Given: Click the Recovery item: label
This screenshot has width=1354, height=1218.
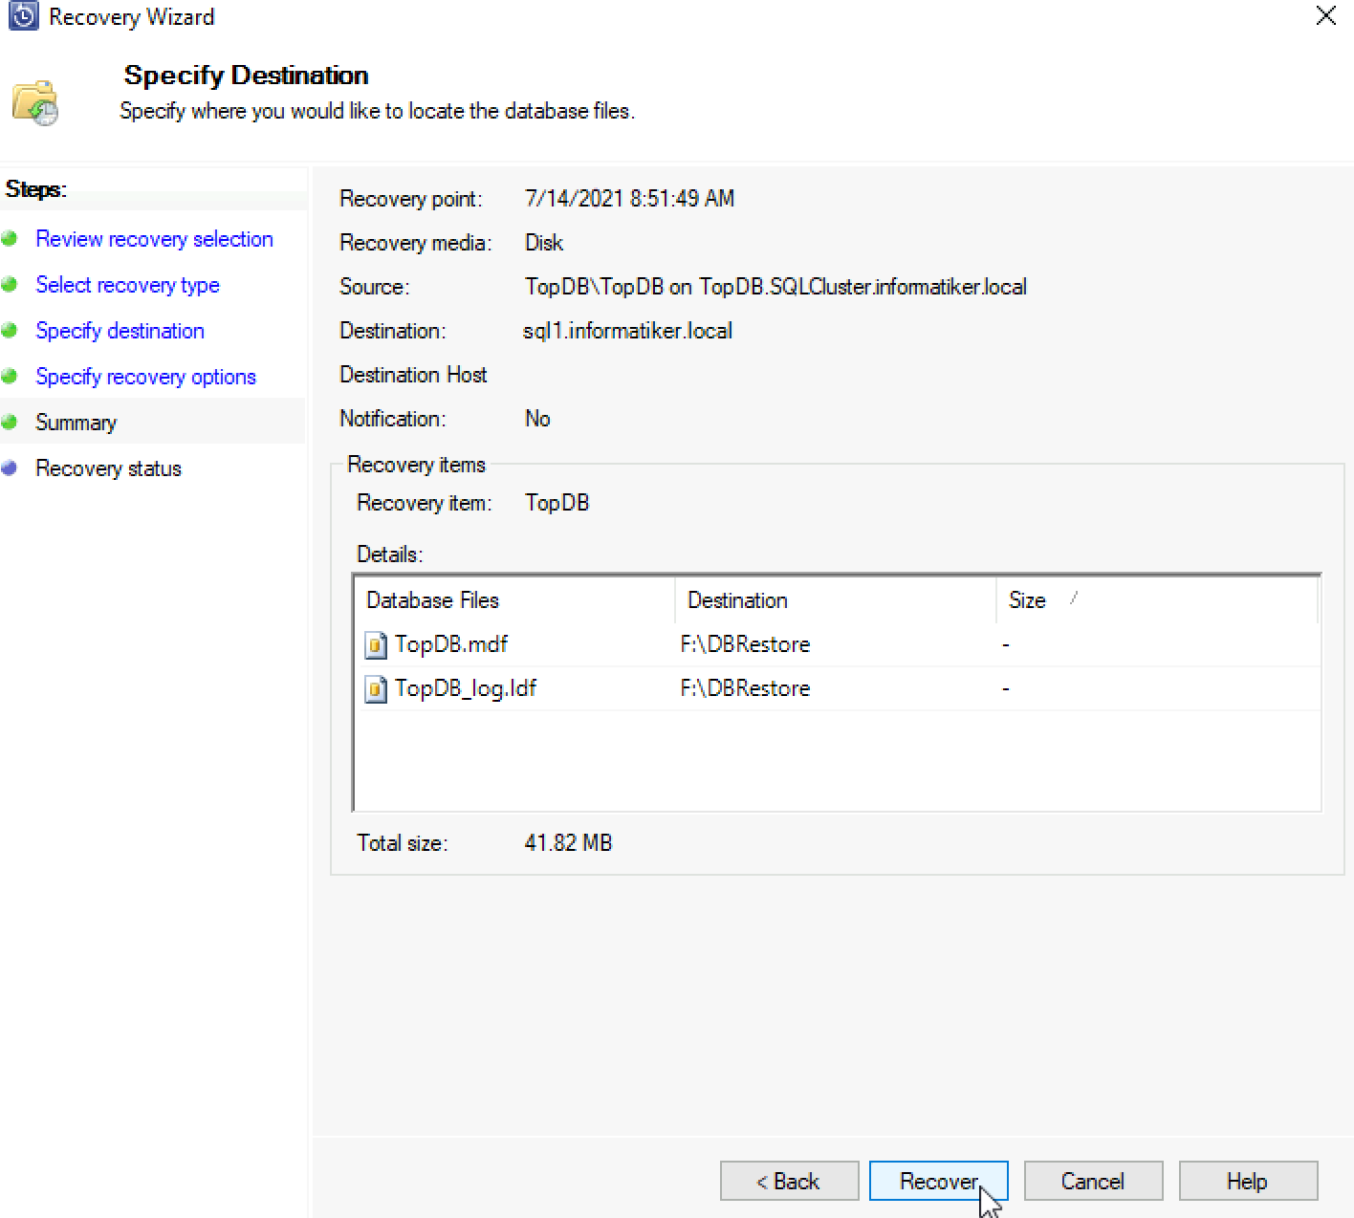Looking at the screenshot, I should pyautogui.click(x=424, y=503).
